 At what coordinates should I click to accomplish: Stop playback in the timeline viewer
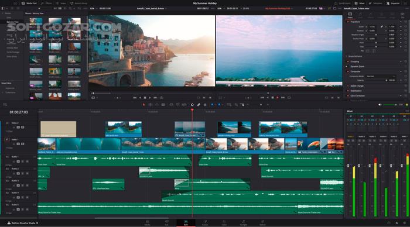click(x=272, y=98)
